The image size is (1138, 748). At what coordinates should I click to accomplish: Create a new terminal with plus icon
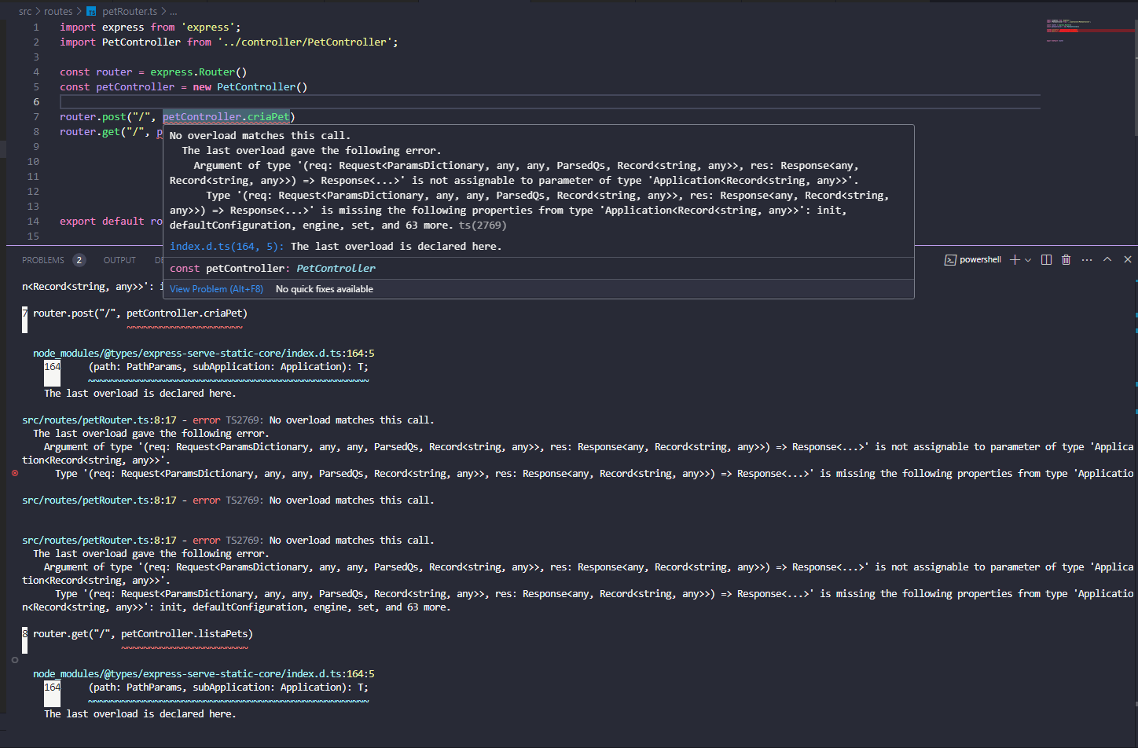tap(1015, 259)
